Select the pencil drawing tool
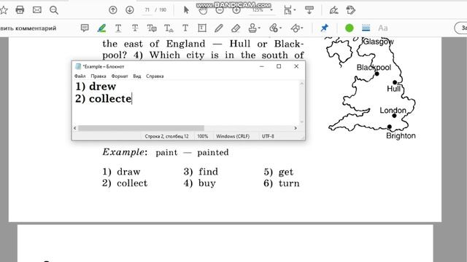 [x=219, y=28]
